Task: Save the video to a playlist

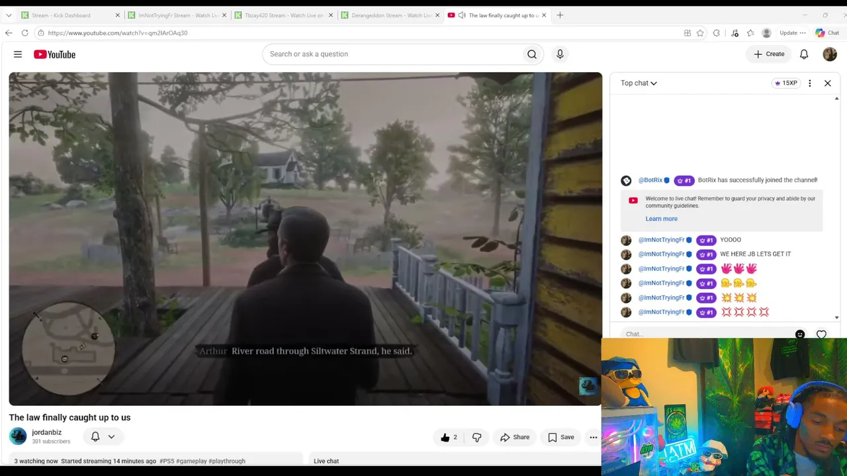Action: (560, 437)
